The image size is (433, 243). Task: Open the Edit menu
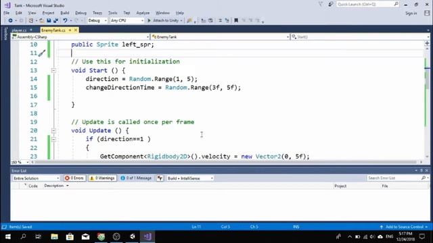click(18, 13)
